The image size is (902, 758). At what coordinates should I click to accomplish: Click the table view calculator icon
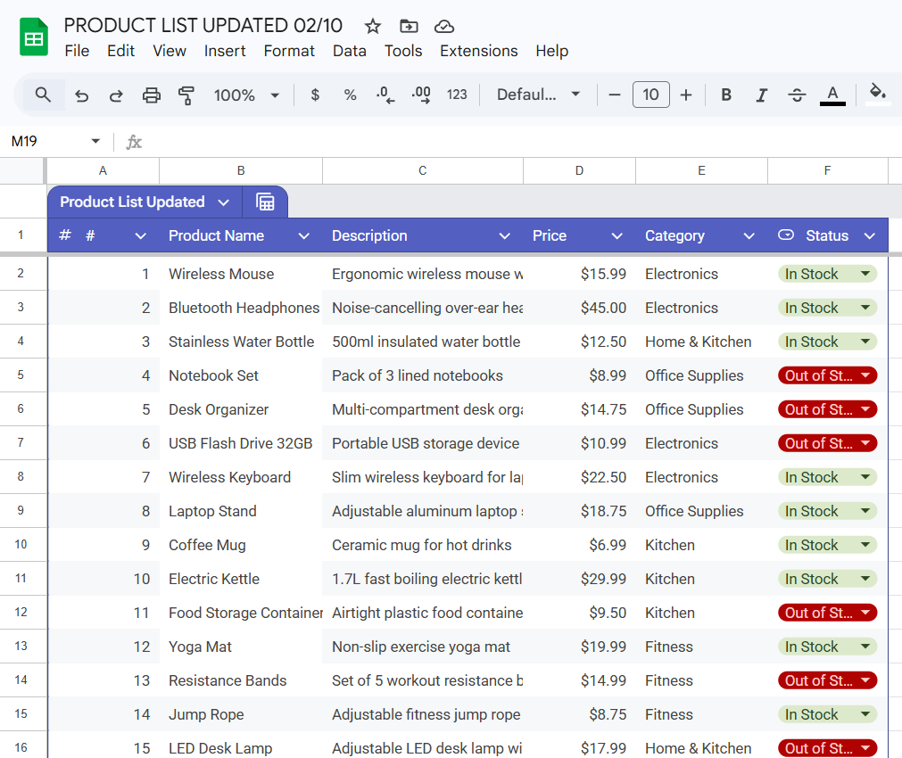265,202
